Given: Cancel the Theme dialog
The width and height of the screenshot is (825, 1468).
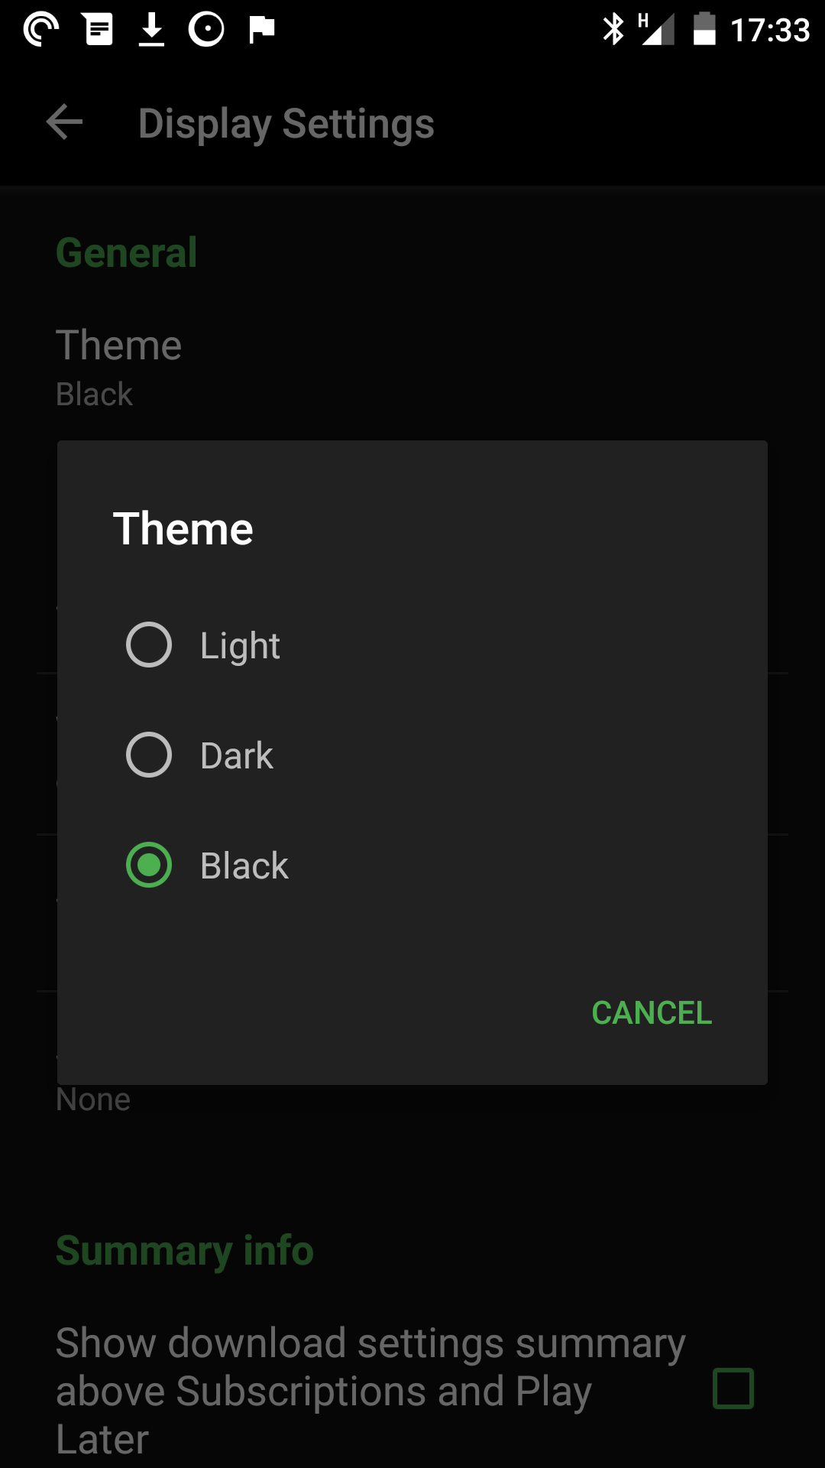Looking at the screenshot, I should point(652,1013).
